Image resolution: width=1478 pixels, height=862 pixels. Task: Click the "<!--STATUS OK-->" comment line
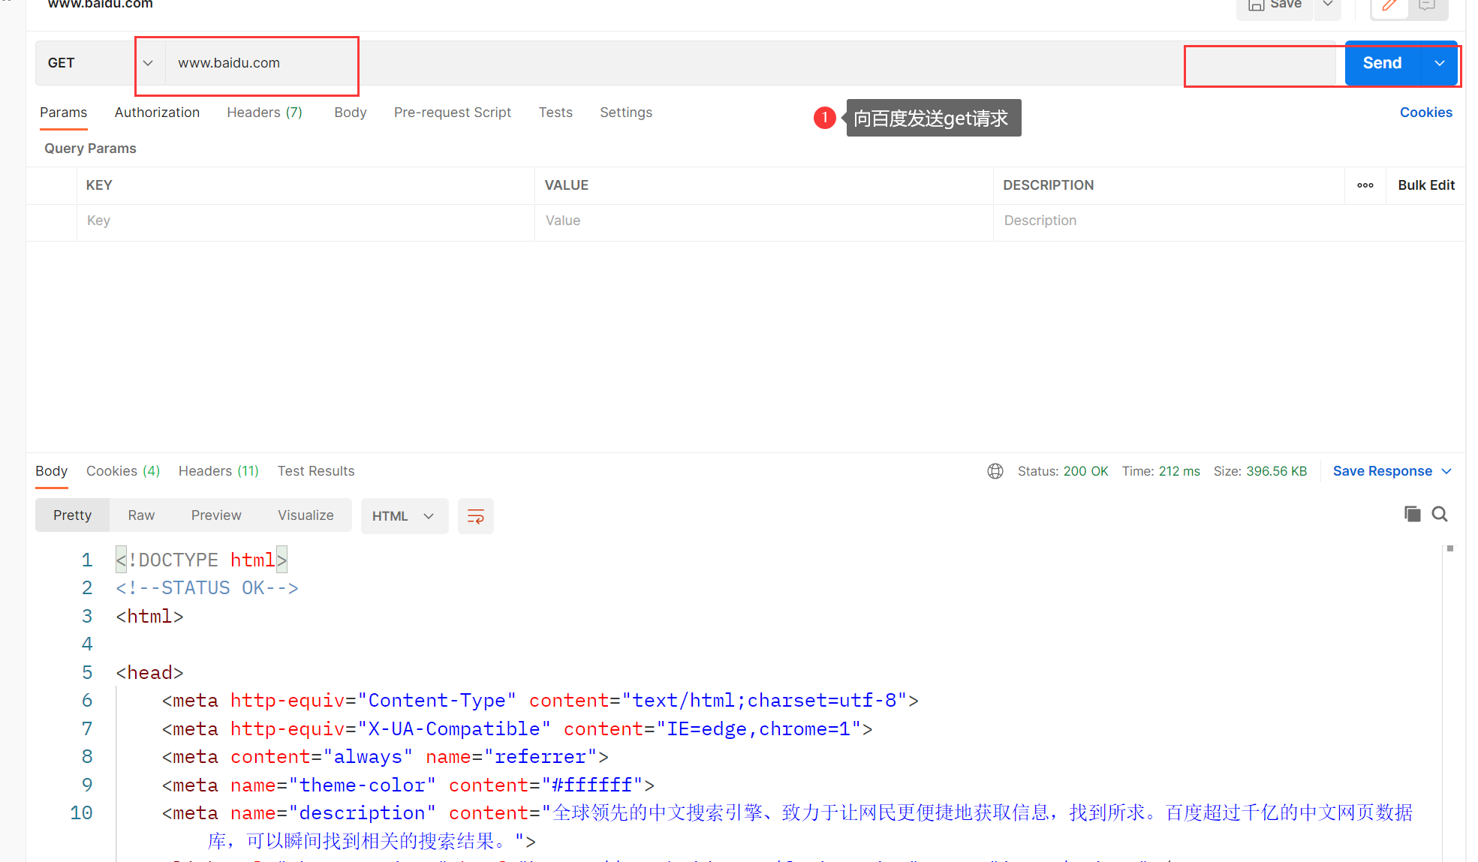pyautogui.click(x=207, y=588)
